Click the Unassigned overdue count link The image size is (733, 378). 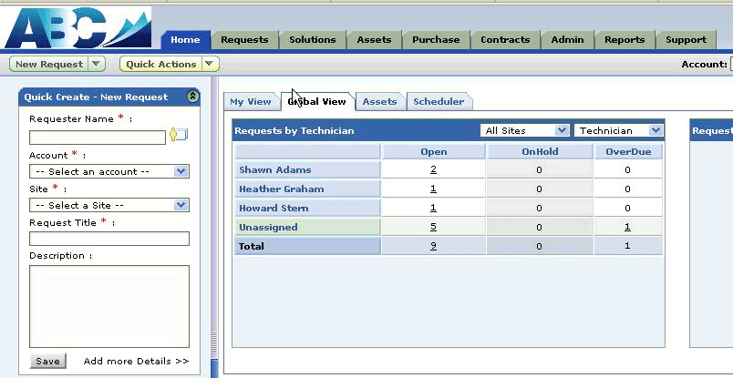(x=627, y=227)
